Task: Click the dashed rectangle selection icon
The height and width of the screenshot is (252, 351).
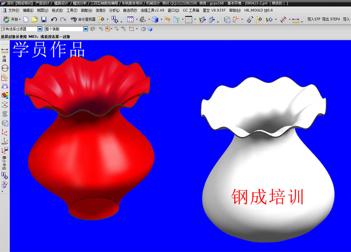Action: coord(132,29)
